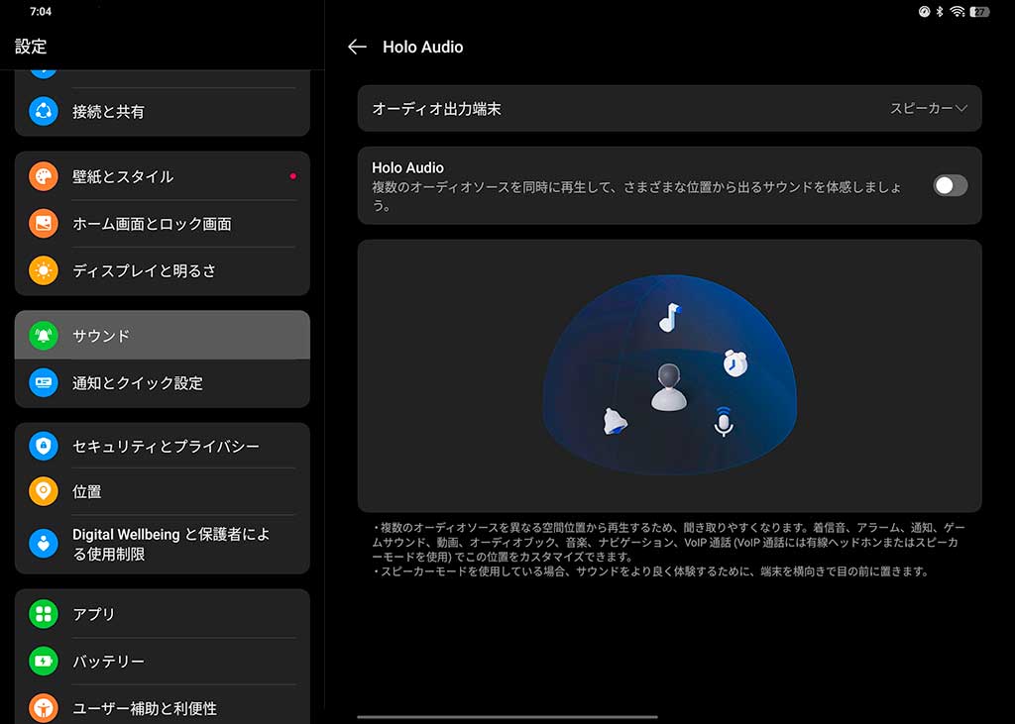
Task: Click the bell in the dome illustration
Action: (615, 421)
